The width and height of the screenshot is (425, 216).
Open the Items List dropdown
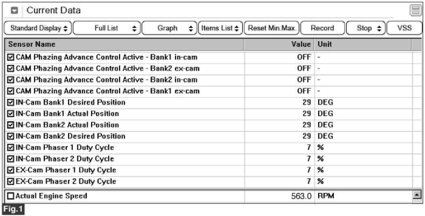point(221,28)
